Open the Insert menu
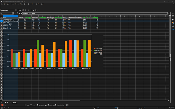 [12, 4]
